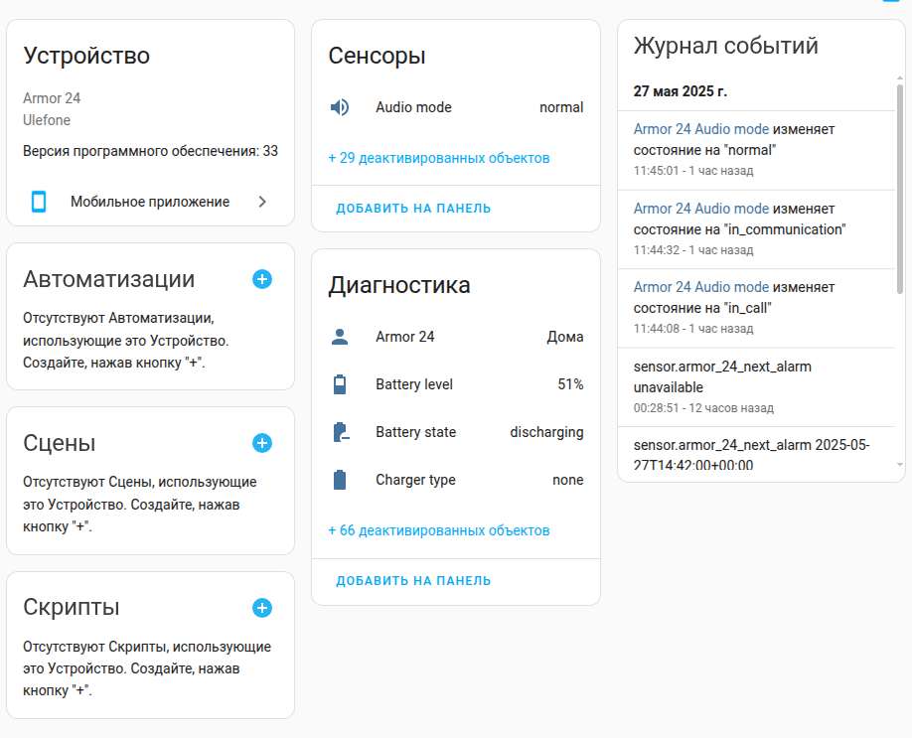Open Мобильное приложение chevron arrow
Screen dimensions: 912x738
pos(262,202)
